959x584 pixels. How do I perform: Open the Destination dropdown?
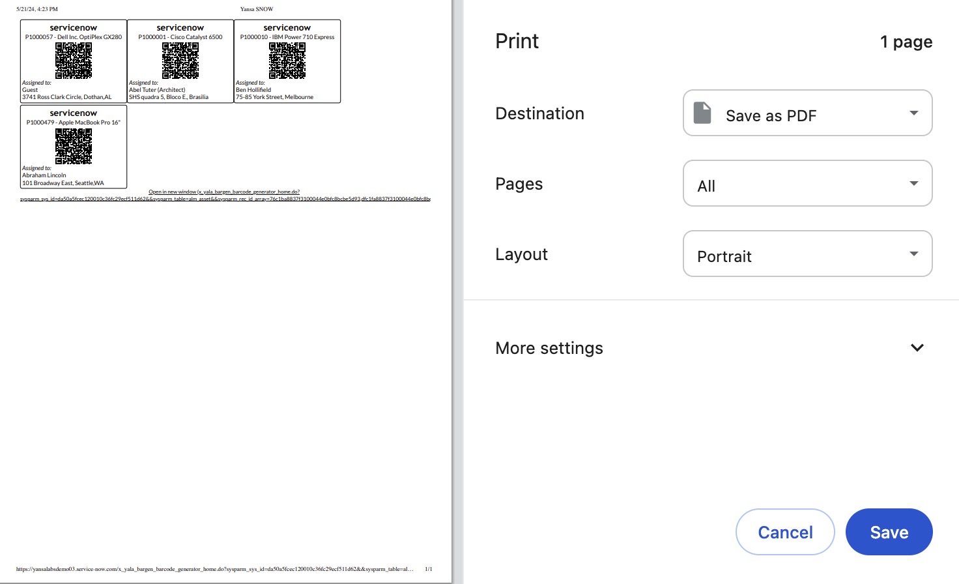(807, 113)
